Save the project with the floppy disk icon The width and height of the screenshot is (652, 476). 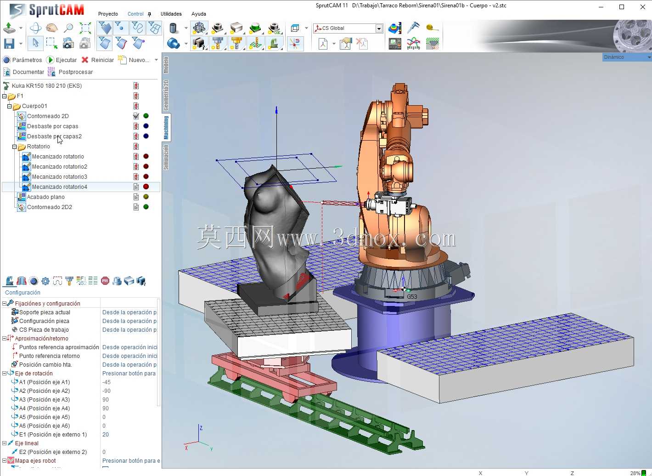[x=9, y=43]
